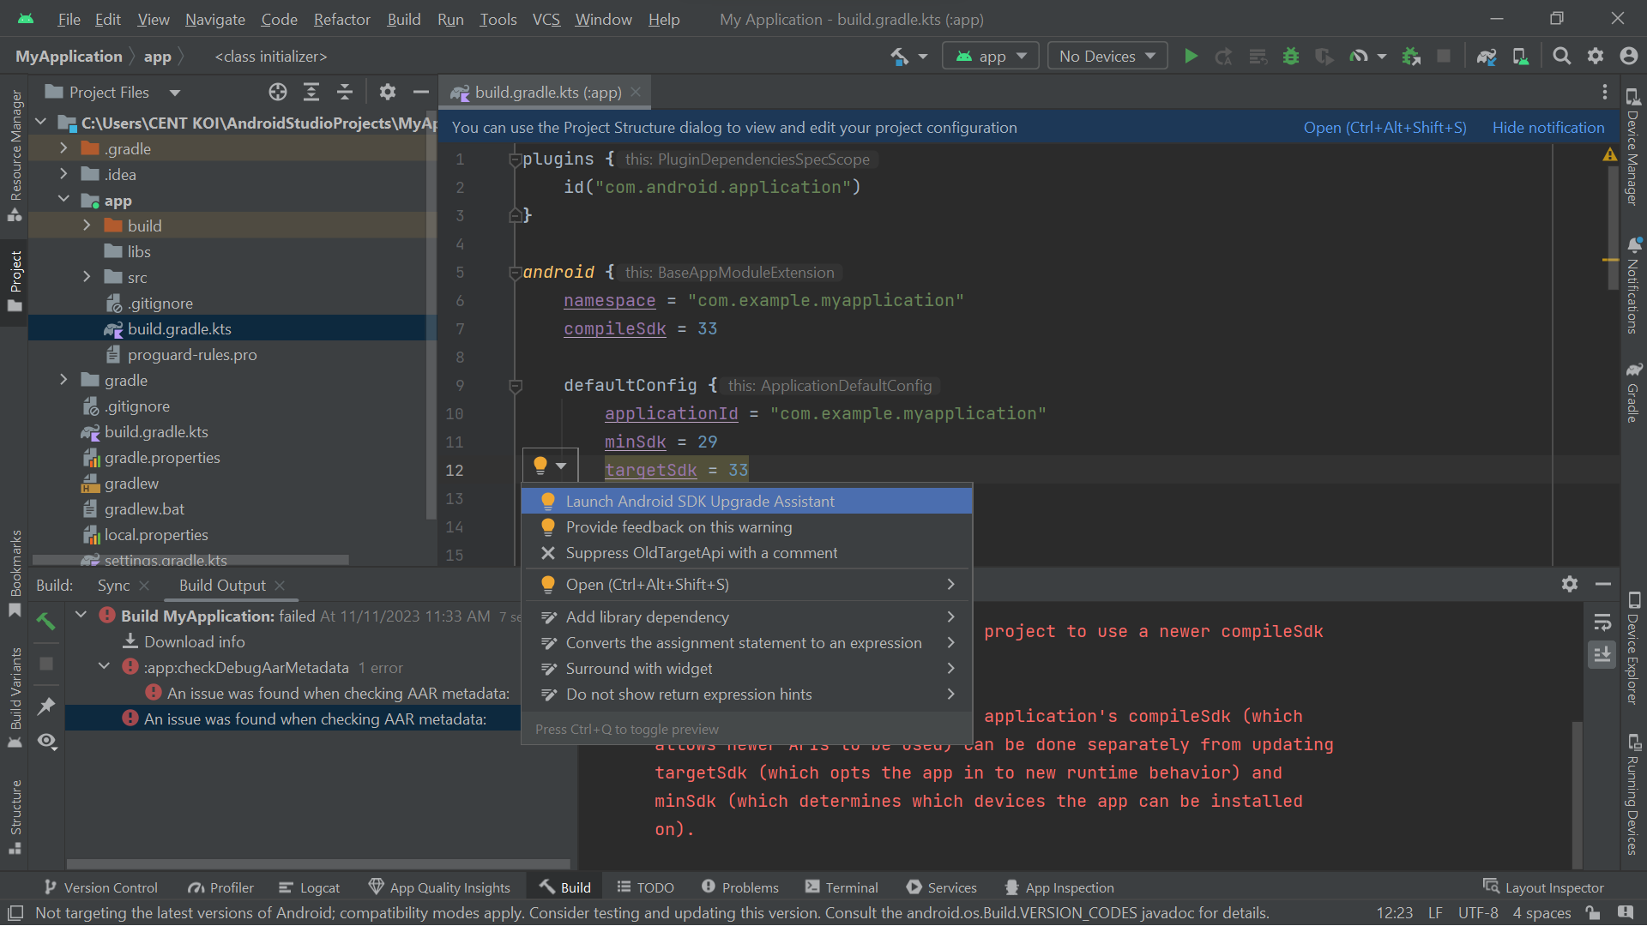
Task: Click the Stop app square icon
Action: [x=1444, y=57]
